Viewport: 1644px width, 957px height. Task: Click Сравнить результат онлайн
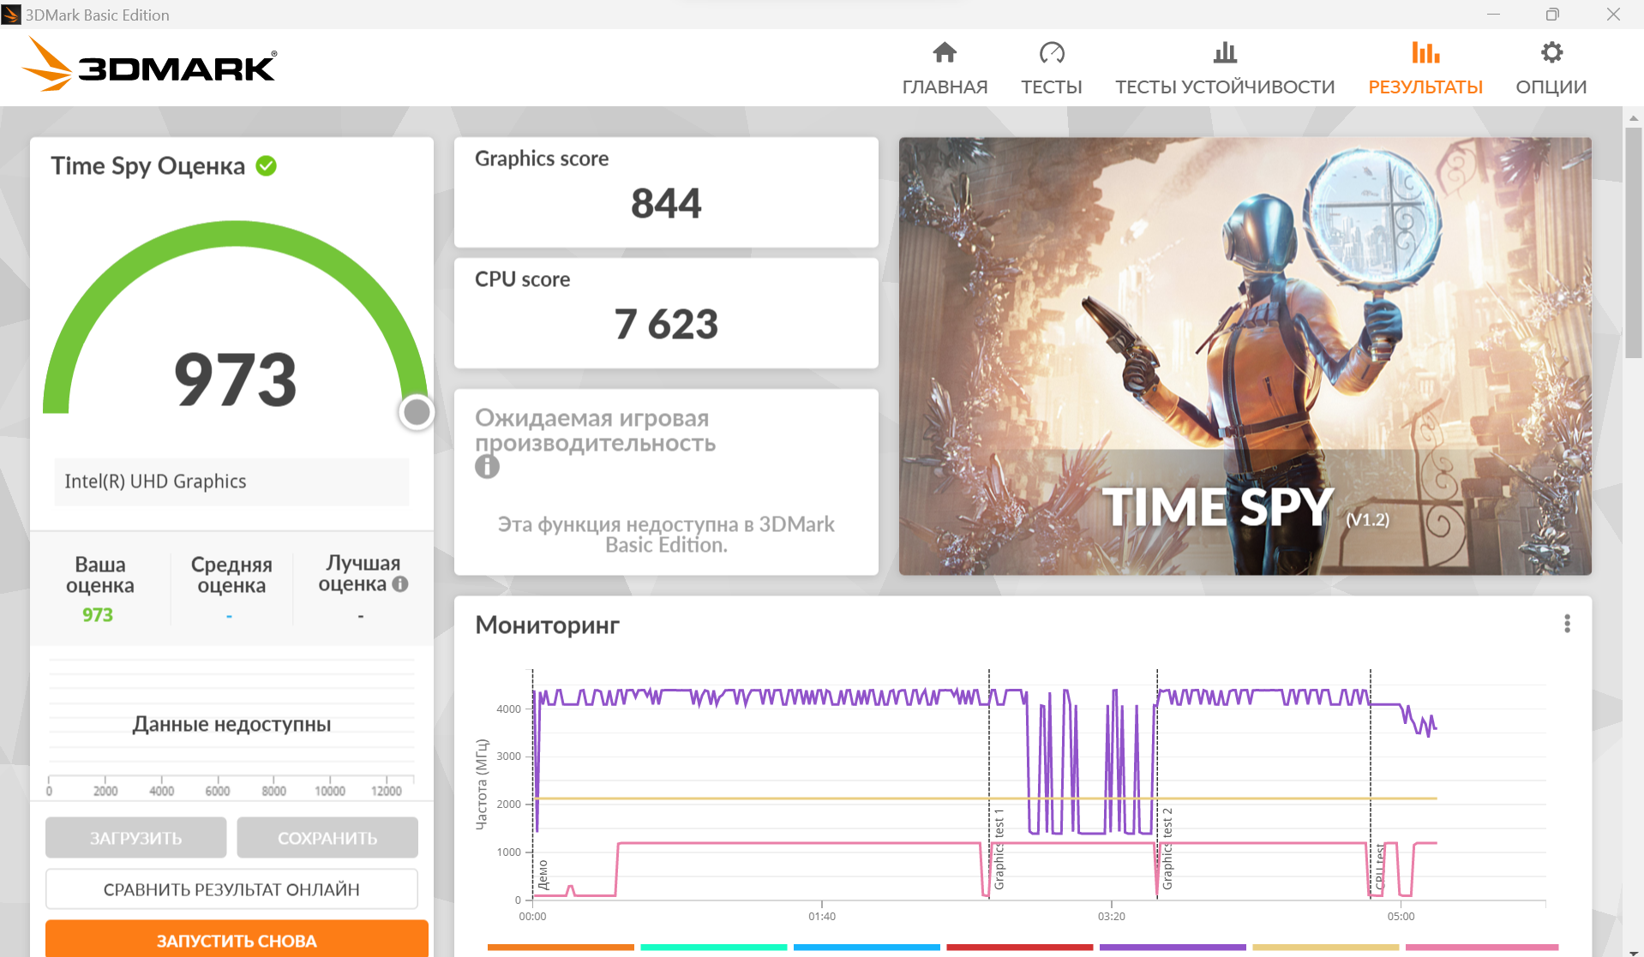pos(231,889)
